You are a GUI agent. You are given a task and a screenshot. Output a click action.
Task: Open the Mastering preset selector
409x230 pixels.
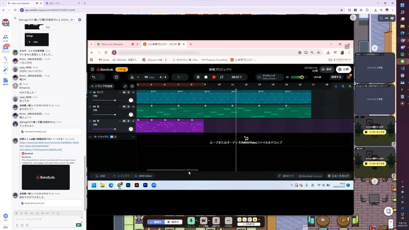[269, 77]
